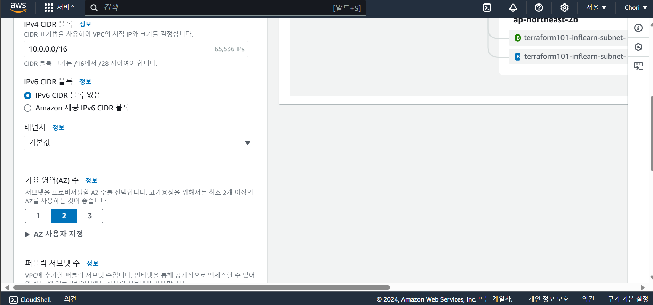Open the 서울 region dropdown
Image resolution: width=653 pixels, height=305 pixels.
tap(596, 8)
